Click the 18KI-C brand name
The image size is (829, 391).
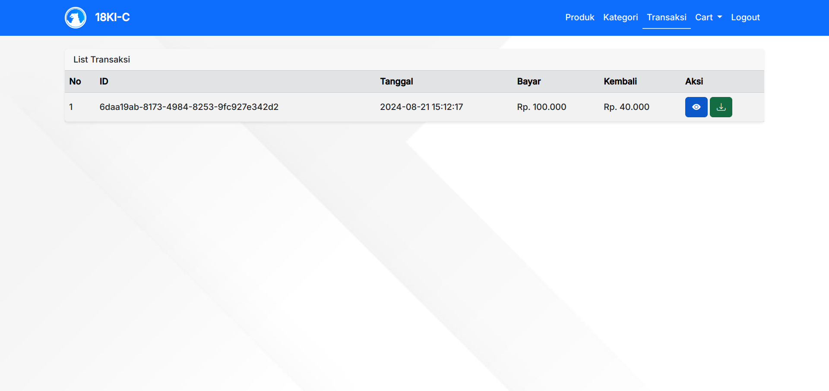pyautogui.click(x=112, y=17)
